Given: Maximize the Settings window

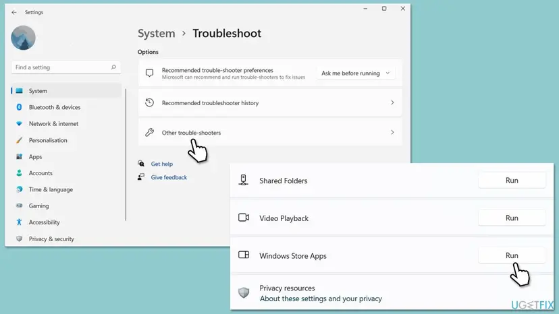Looking at the screenshot, I should [384, 9].
